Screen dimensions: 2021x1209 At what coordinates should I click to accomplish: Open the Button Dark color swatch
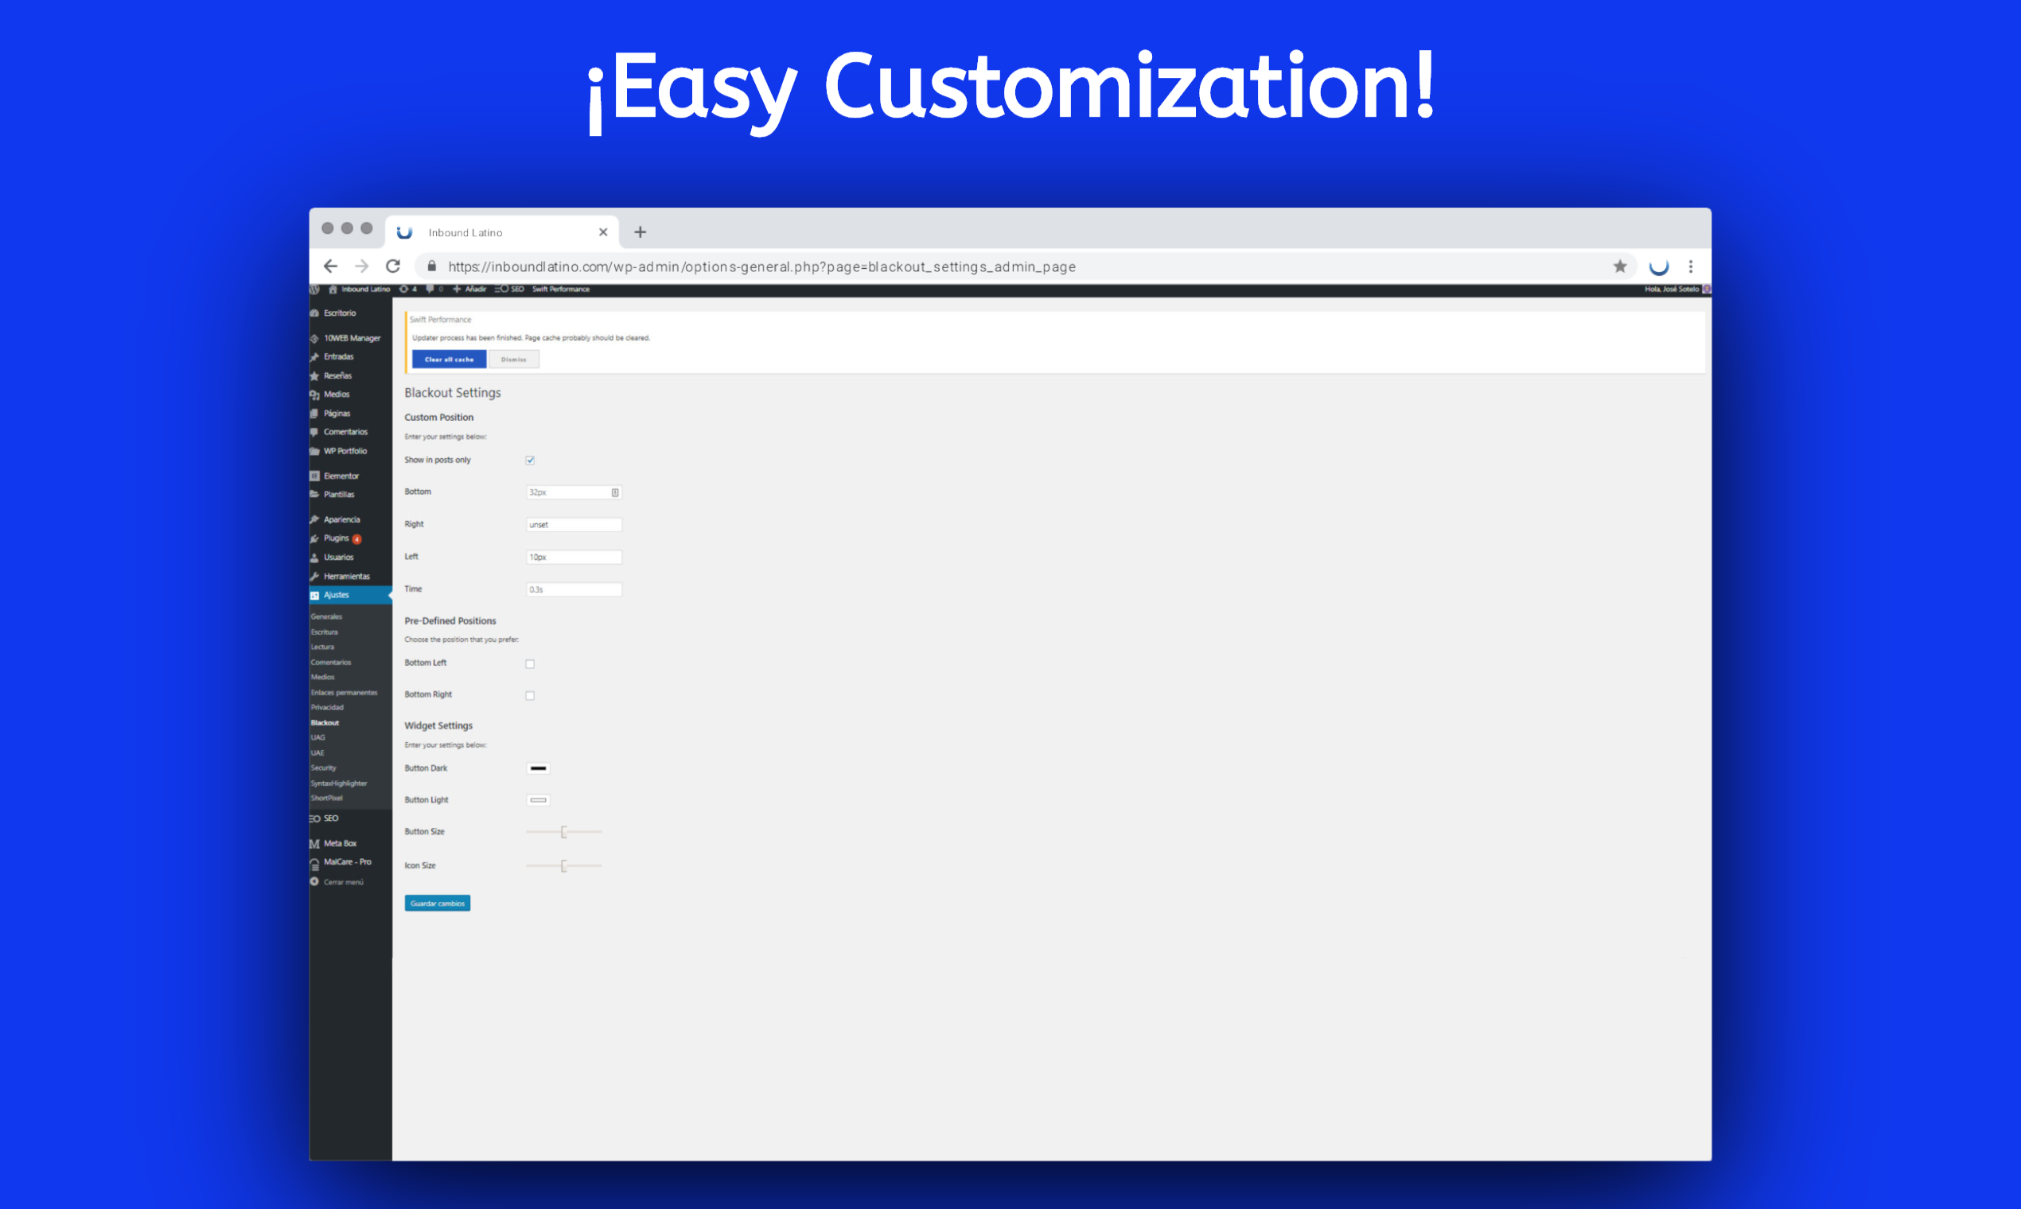[539, 768]
